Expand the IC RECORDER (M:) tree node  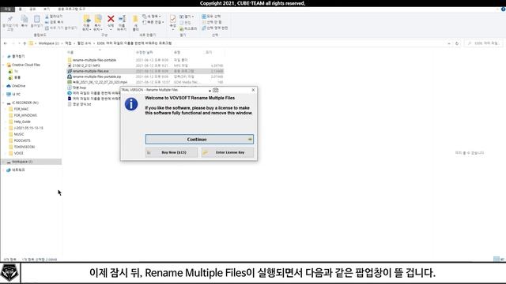pyautogui.click(x=3, y=103)
